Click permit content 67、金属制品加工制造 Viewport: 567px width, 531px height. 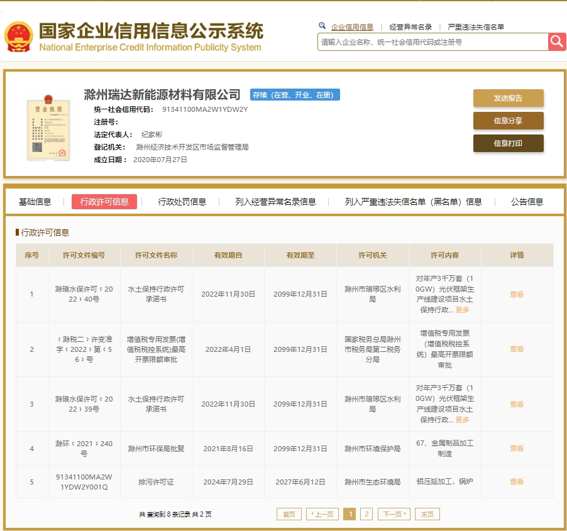click(445, 448)
